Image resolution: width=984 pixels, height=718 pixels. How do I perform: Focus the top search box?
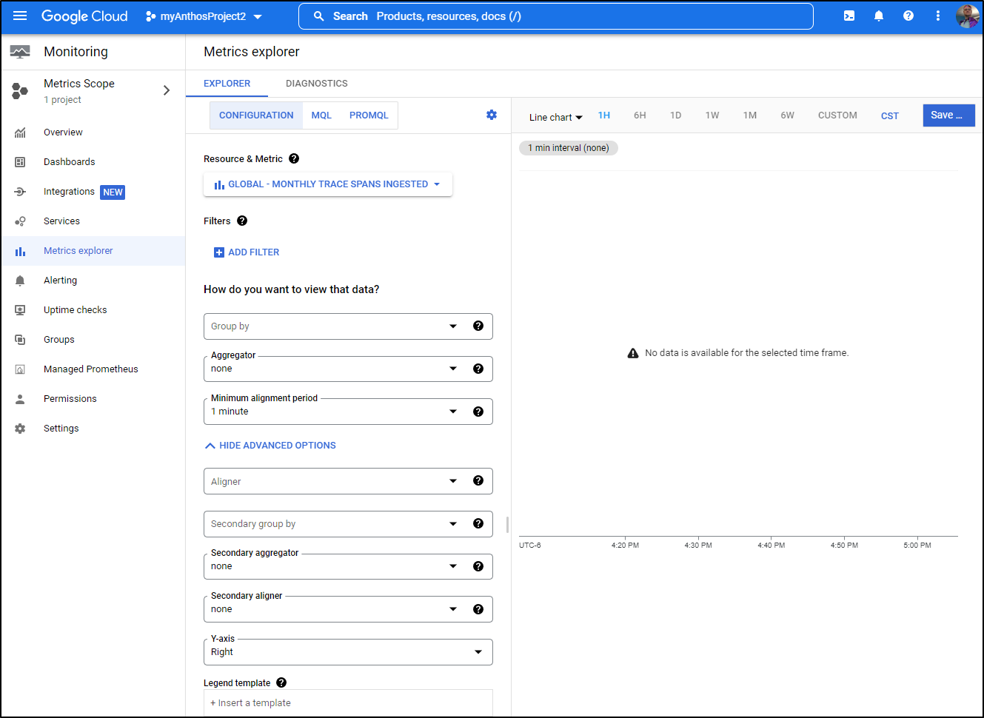[x=555, y=16]
